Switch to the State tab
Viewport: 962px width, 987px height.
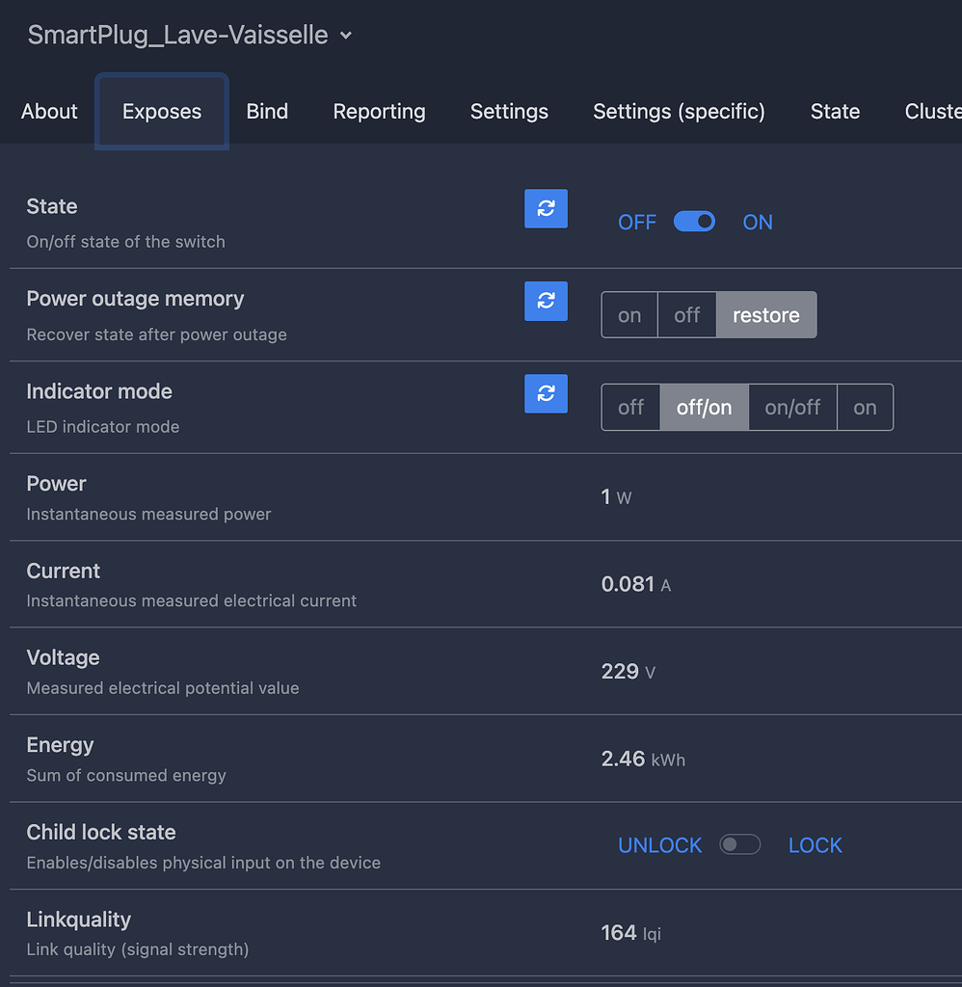[835, 112]
